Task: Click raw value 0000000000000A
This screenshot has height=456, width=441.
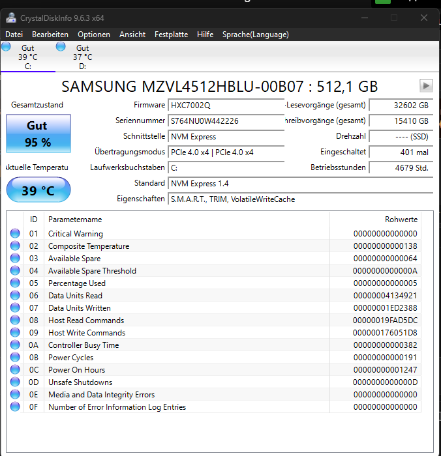Action: click(x=385, y=271)
